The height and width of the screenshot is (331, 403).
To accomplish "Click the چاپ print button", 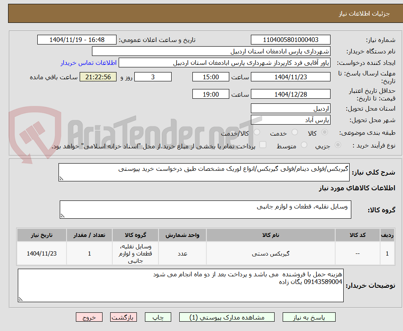I will tap(158, 317).
